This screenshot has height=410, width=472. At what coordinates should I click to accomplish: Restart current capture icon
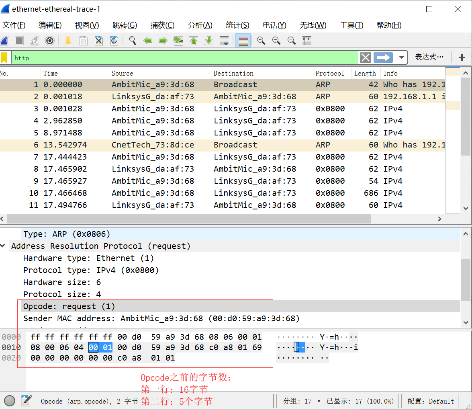(x=35, y=40)
